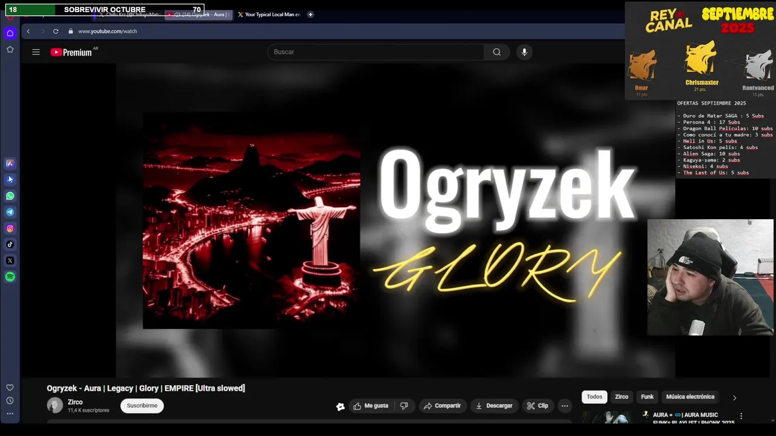This screenshot has width=776, height=436.
Task: Open the bookmarks star in sidebar
Action: coord(10,50)
